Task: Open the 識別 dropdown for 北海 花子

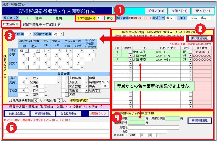Action: pos(190,52)
